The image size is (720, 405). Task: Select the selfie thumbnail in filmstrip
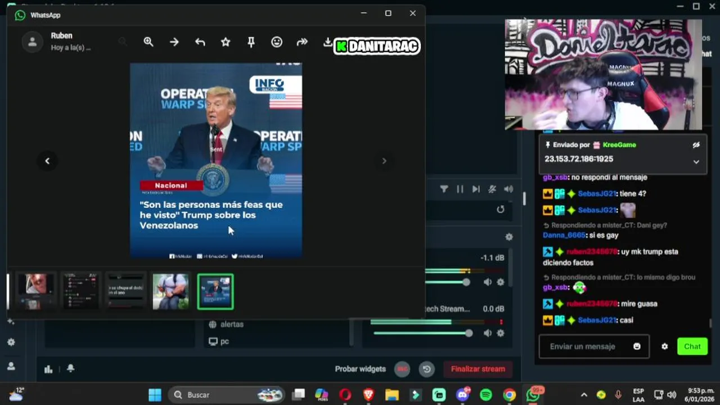(36, 291)
